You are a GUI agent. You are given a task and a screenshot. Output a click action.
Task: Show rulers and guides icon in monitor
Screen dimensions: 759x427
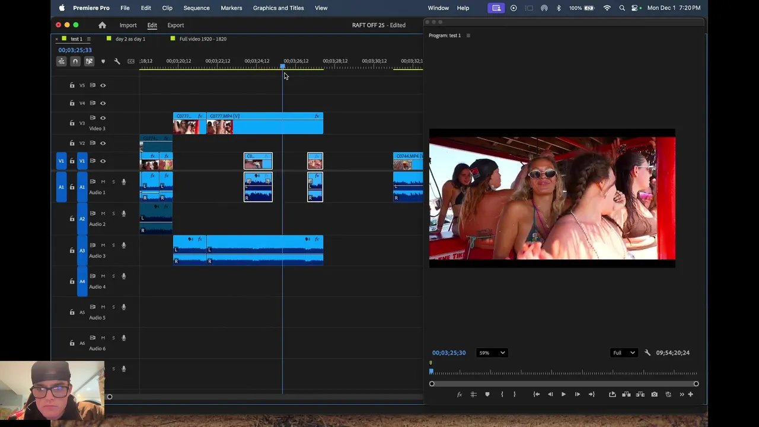point(473,394)
